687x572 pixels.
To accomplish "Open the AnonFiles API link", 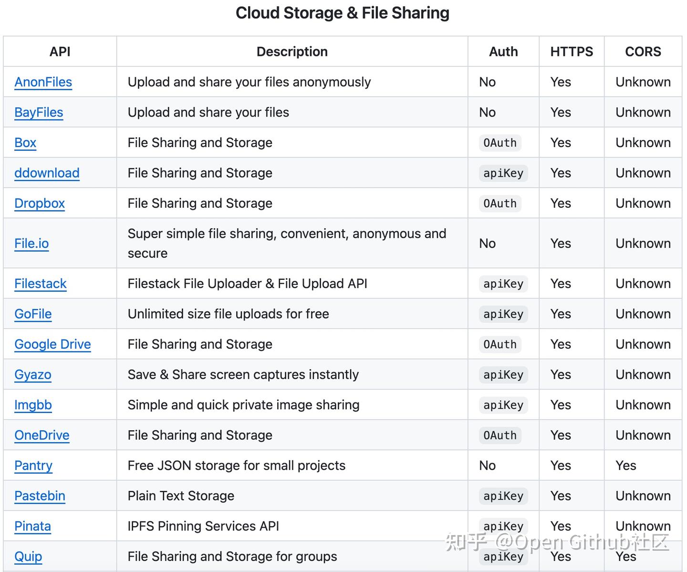I will coord(43,82).
